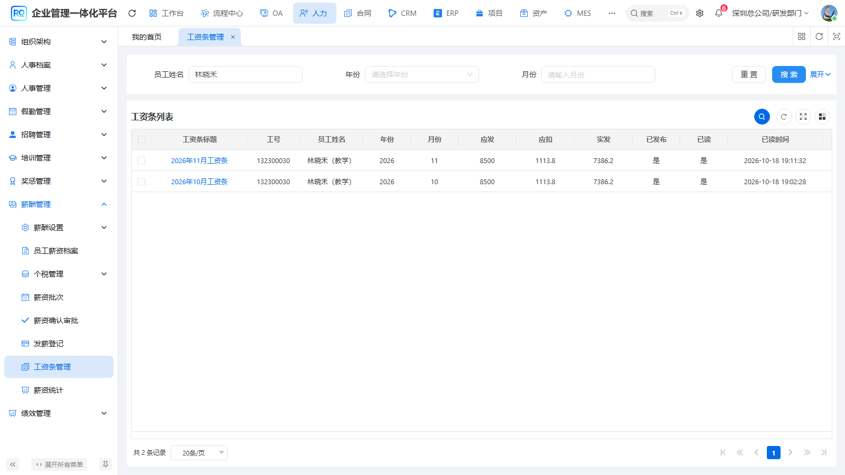The width and height of the screenshot is (845, 475).
Task: Expand the 组织架构 menu
Action: 59,42
